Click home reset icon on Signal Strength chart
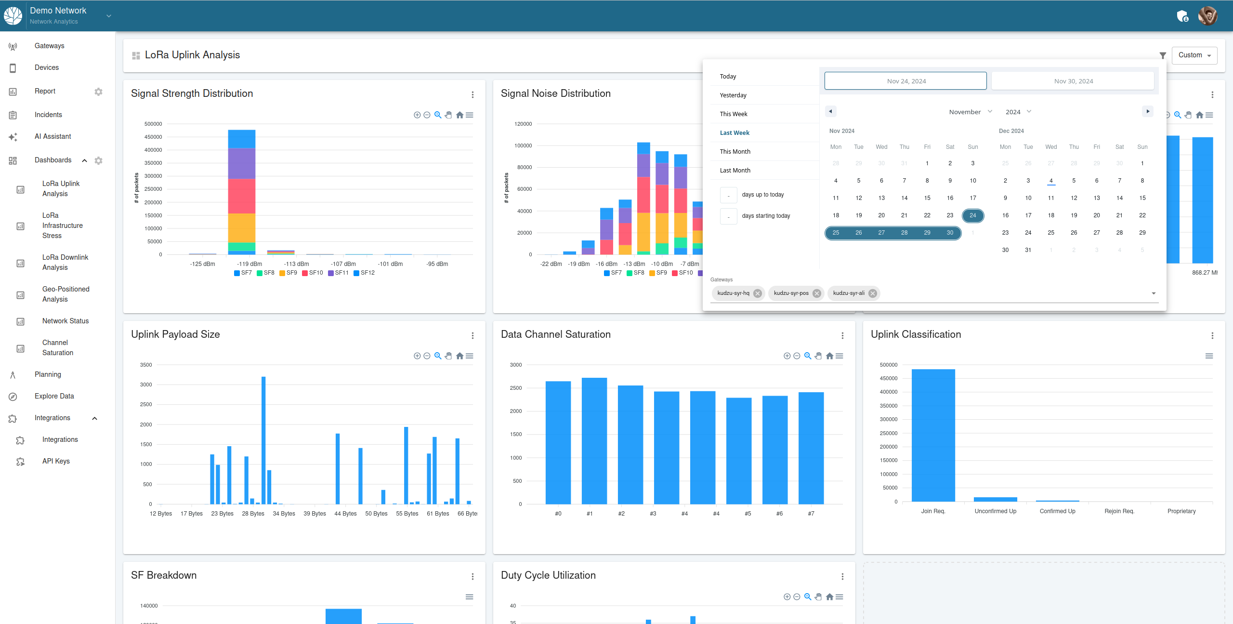 459,115
